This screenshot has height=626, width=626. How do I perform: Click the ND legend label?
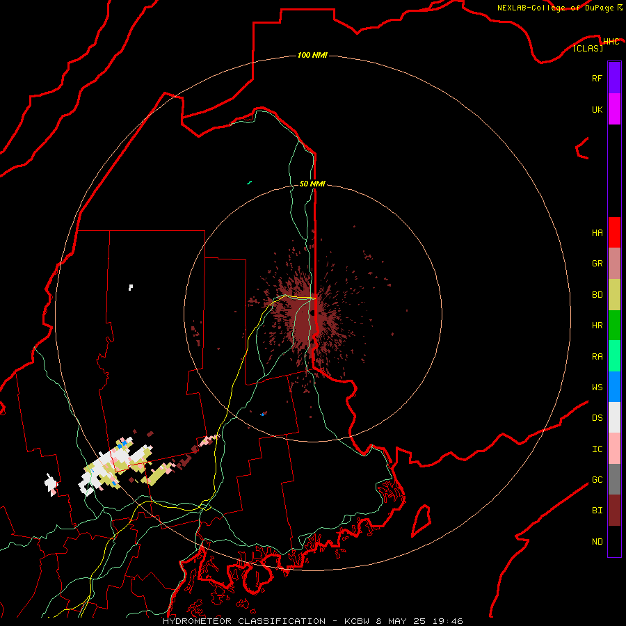pyautogui.click(x=597, y=541)
